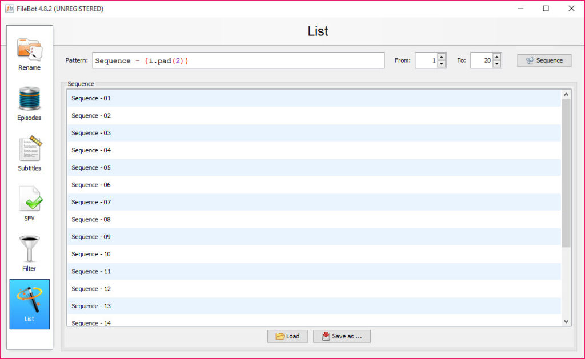The height and width of the screenshot is (359, 585).
Task: Decrease the To value with down arrow
Action: [497, 64]
